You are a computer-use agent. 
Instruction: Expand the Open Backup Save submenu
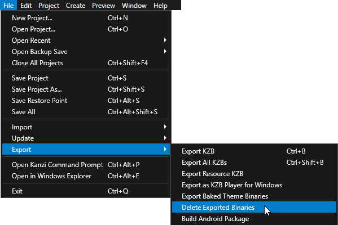click(86, 52)
